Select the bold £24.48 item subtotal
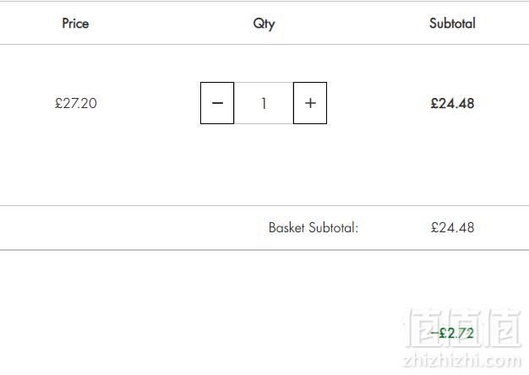529x375 pixels. (452, 103)
